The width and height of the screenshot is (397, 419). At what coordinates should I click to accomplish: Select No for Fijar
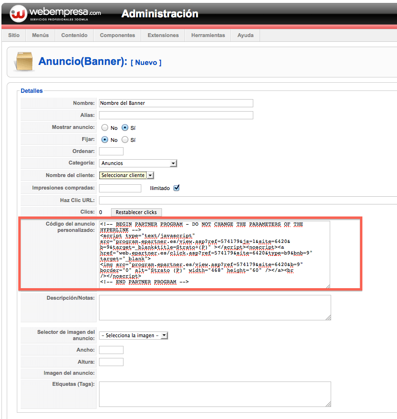[x=105, y=140]
